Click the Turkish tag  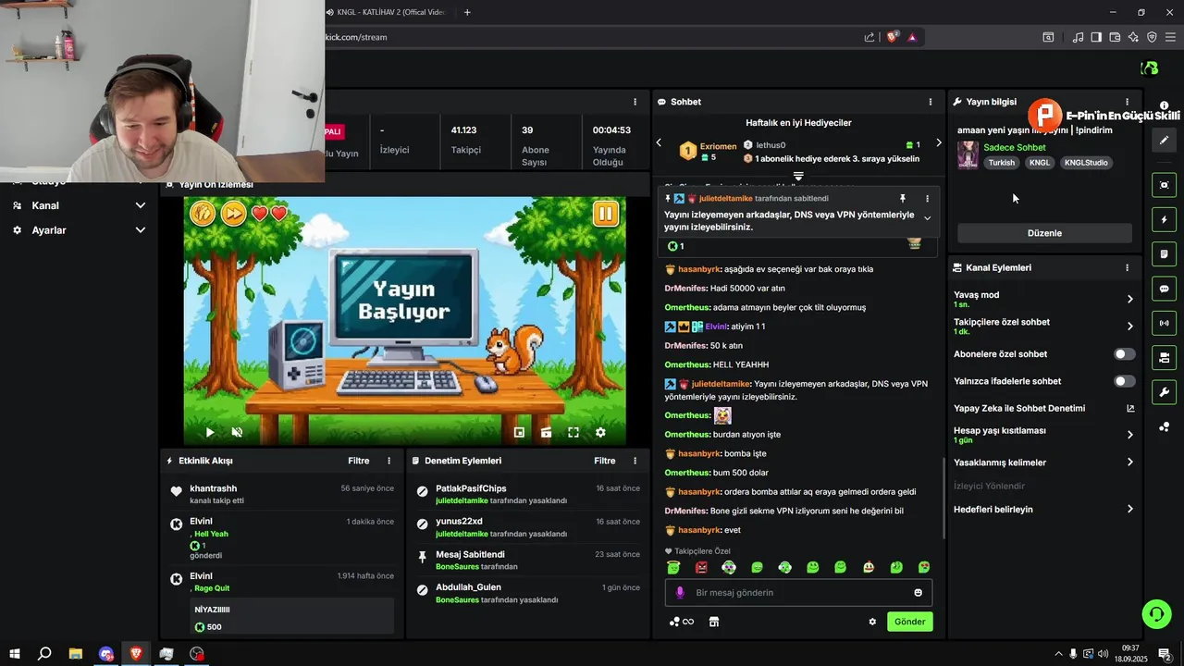pos(1002,163)
